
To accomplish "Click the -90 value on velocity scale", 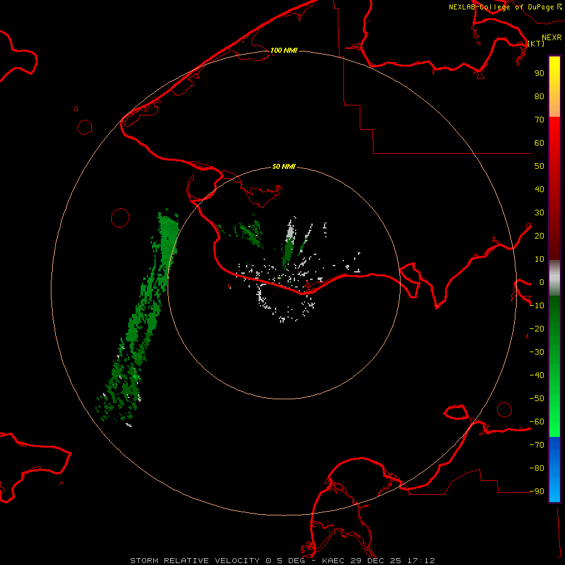I will pyautogui.click(x=537, y=491).
